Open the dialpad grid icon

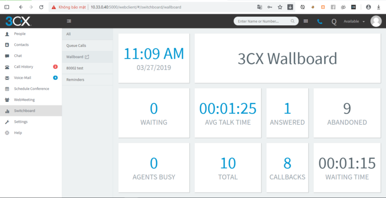click(x=306, y=21)
